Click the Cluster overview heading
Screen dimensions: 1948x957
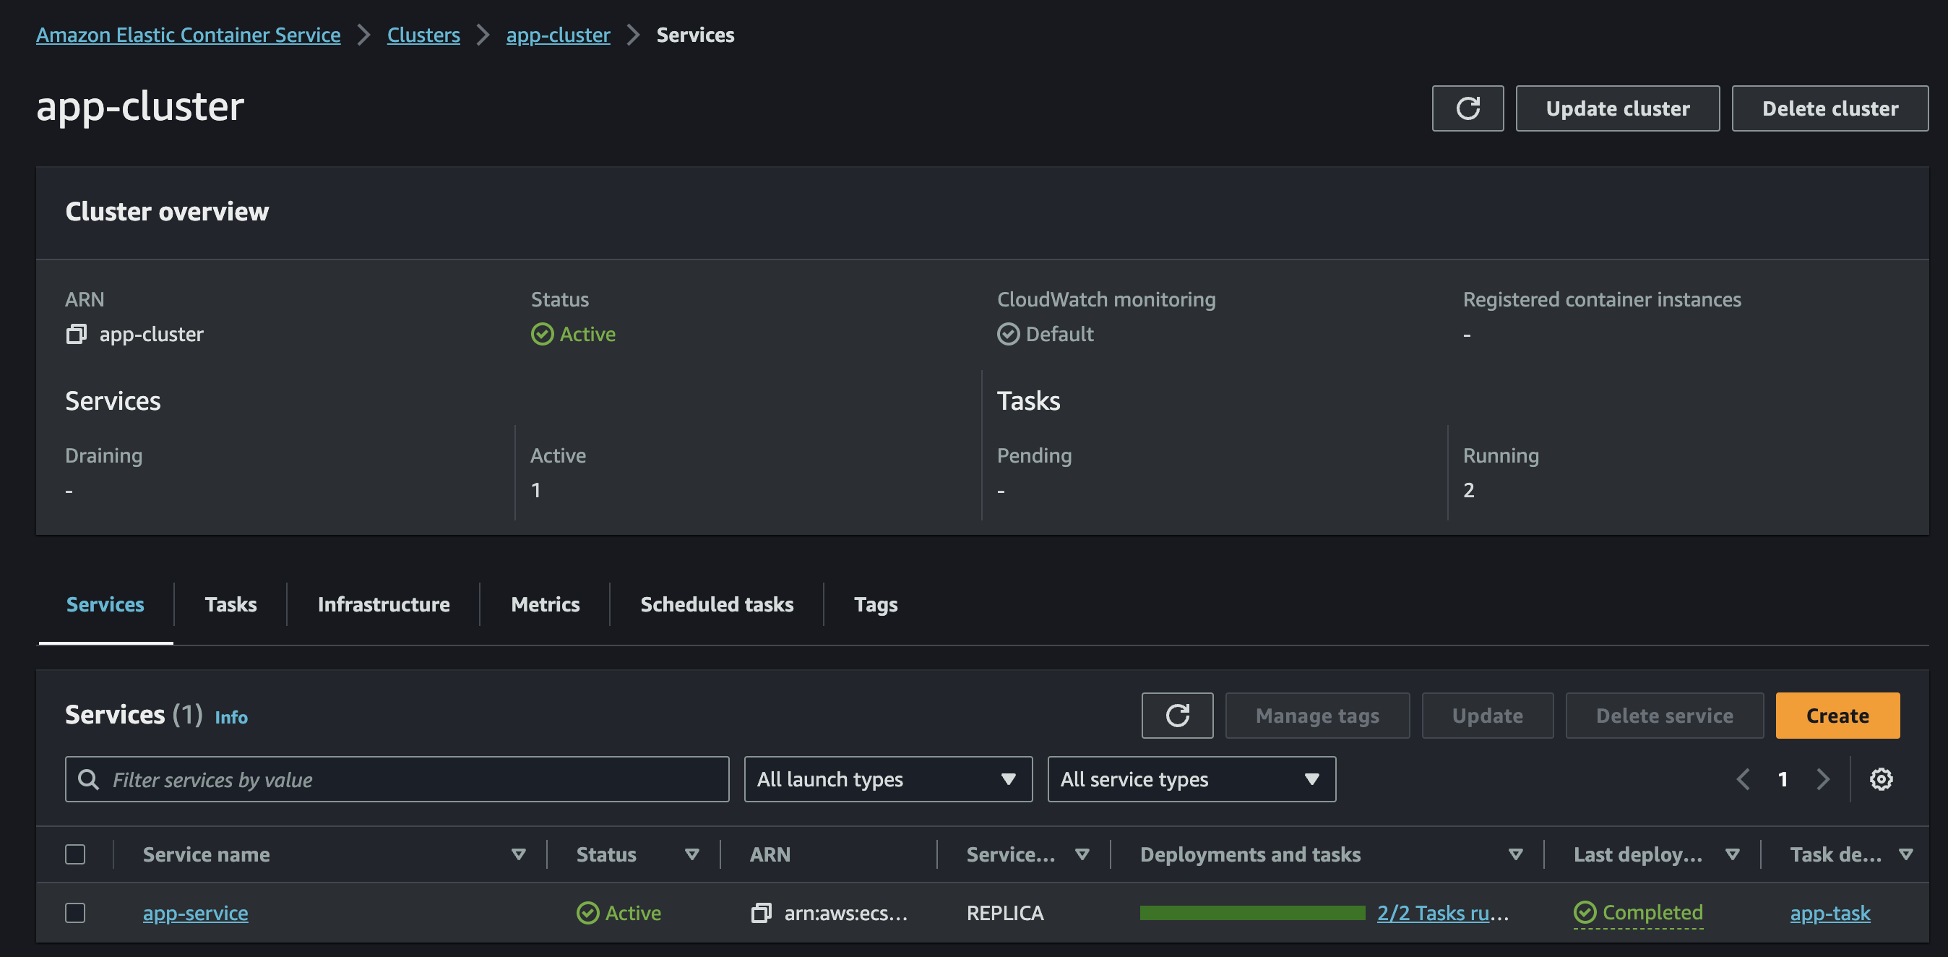click(167, 211)
